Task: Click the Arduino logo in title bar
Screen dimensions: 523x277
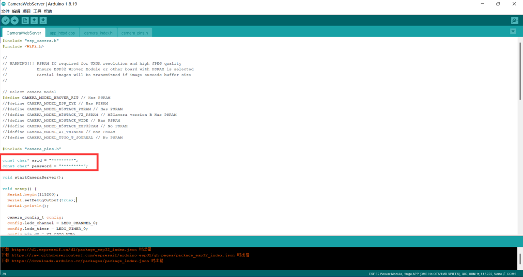Action: click(4, 4)
